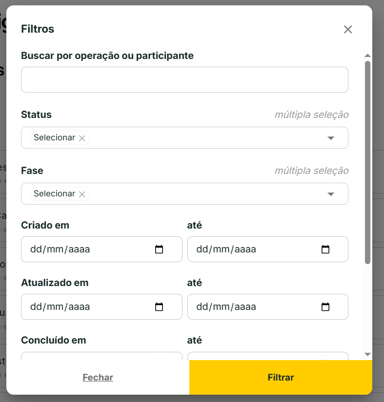Remove the Selecionar tag in Fase
This screenshot has height=402, width=384.
pyautogui.click(x=82, y=194)
